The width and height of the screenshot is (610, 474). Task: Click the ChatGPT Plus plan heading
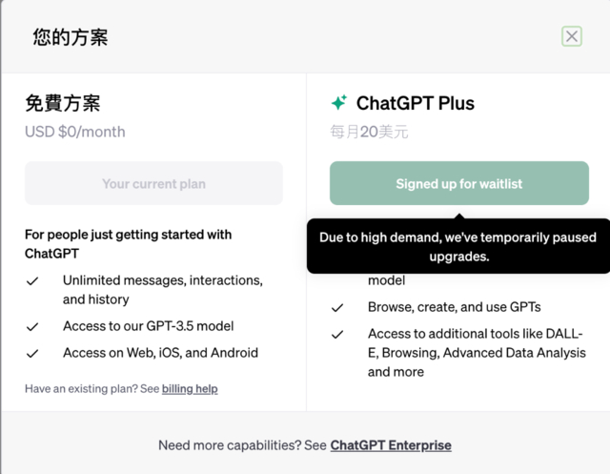tap(415, 103)
